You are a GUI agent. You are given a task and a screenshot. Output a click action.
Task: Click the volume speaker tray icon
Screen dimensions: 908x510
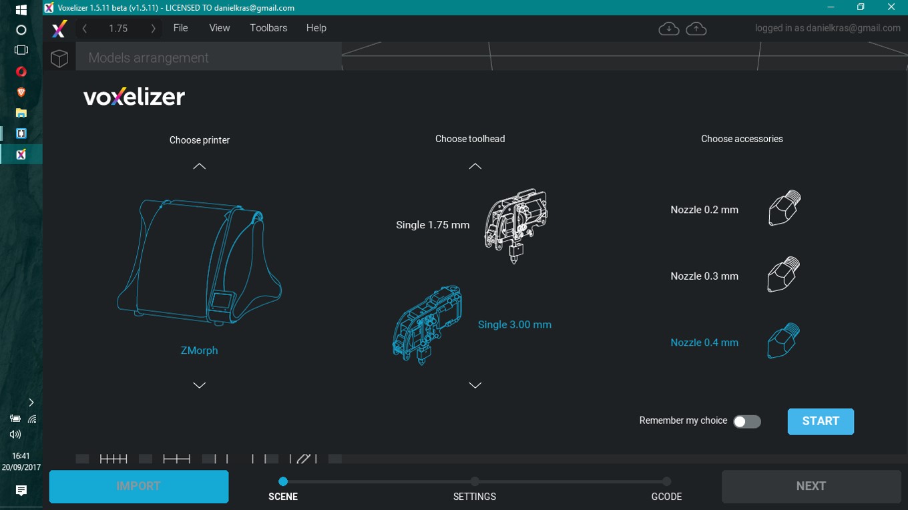click(x=15, y=435)
